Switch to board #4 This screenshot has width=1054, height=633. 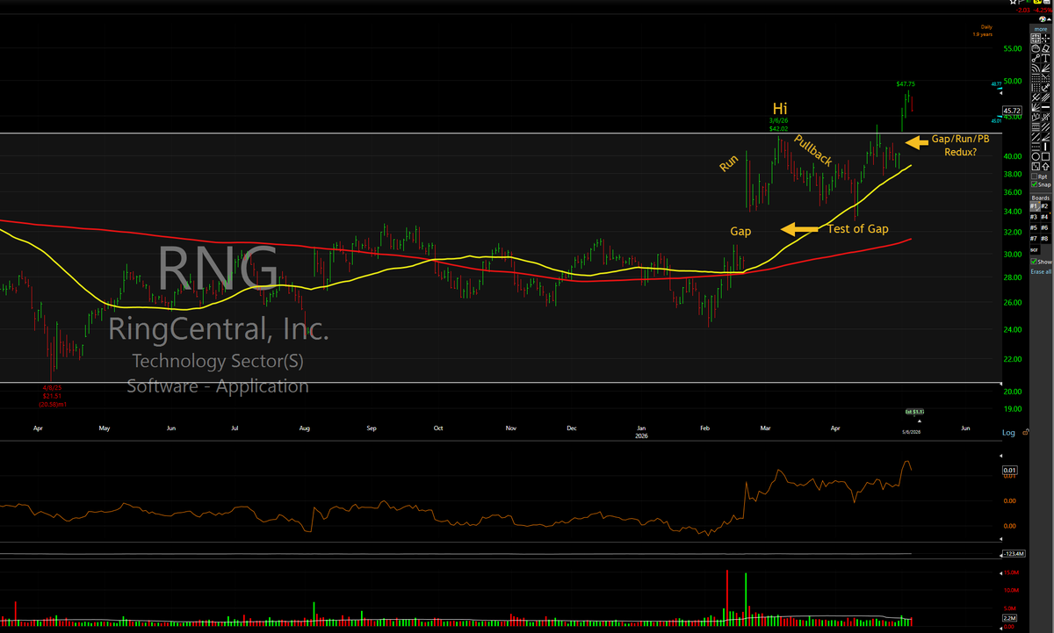[1044, 217]
